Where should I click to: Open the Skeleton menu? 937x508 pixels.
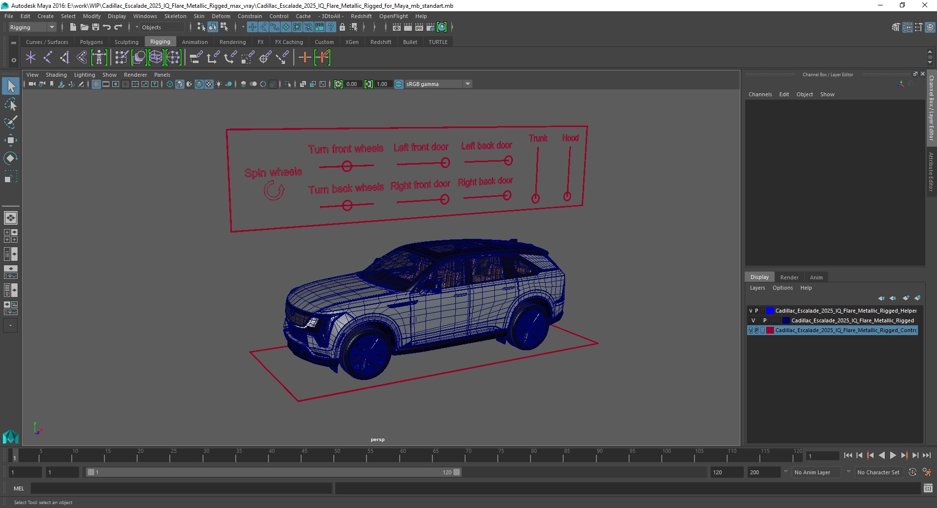[x=175, y=16]
